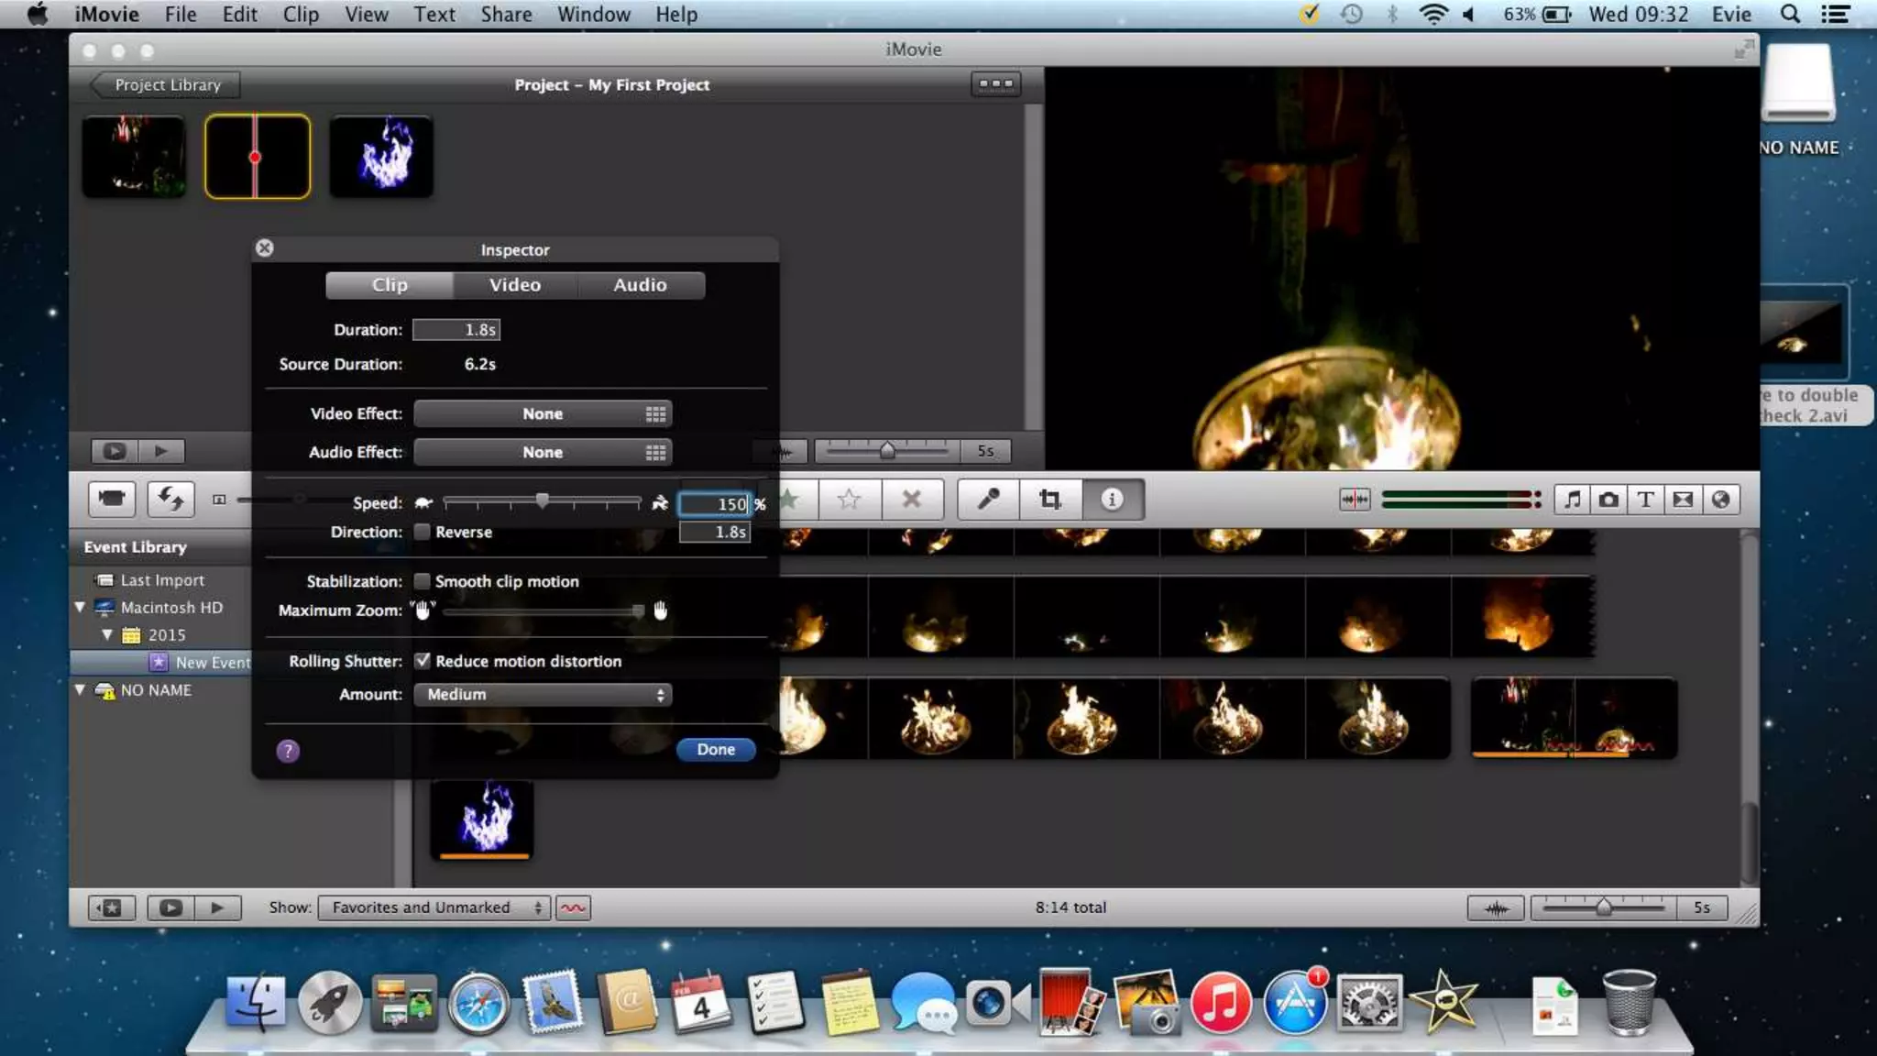The image size is (1877, 1056).
Task: Open the photo browser camera icon
Action: 1609,500
